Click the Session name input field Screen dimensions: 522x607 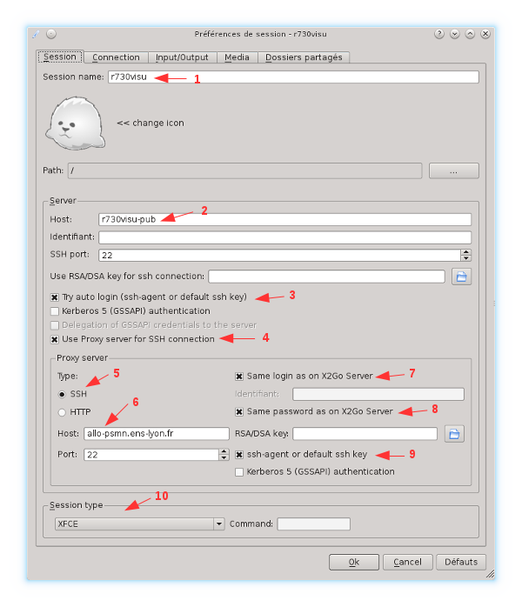coord(293,77)
